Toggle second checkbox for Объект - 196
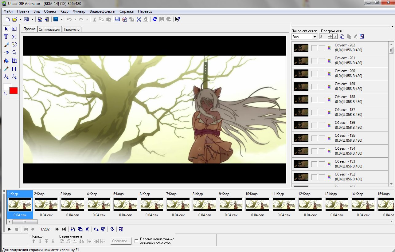Image resolution: width=395 pixels, height=252 pixels. [322, 125]
